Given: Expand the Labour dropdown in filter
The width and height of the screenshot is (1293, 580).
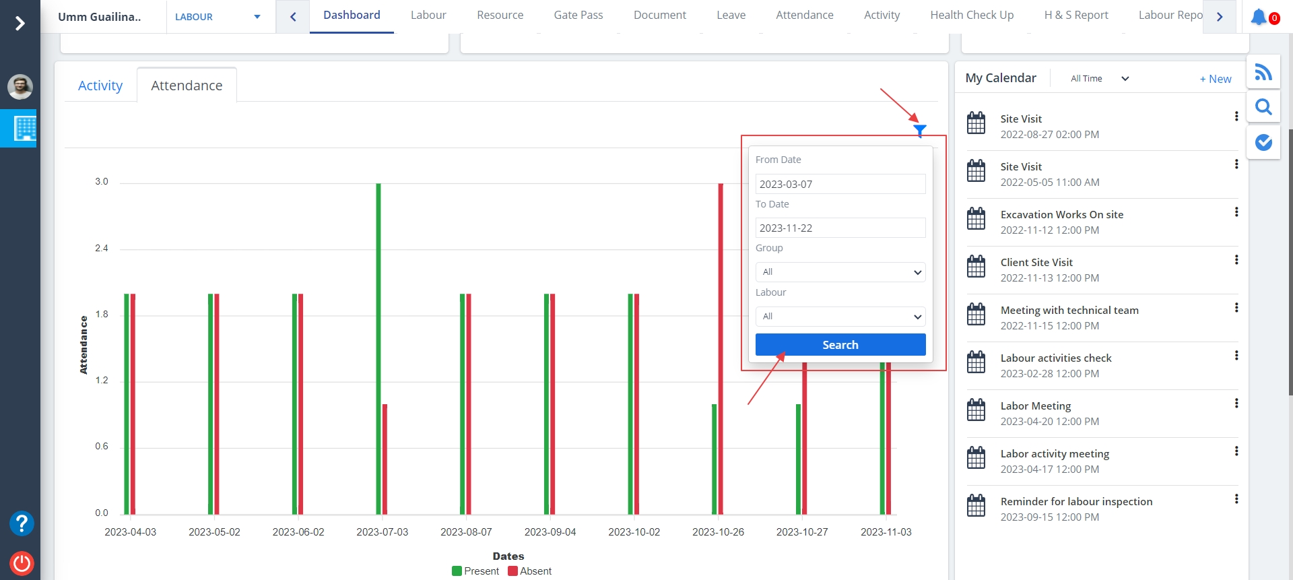Looking at the screenshot, I should tap(840, 317).
